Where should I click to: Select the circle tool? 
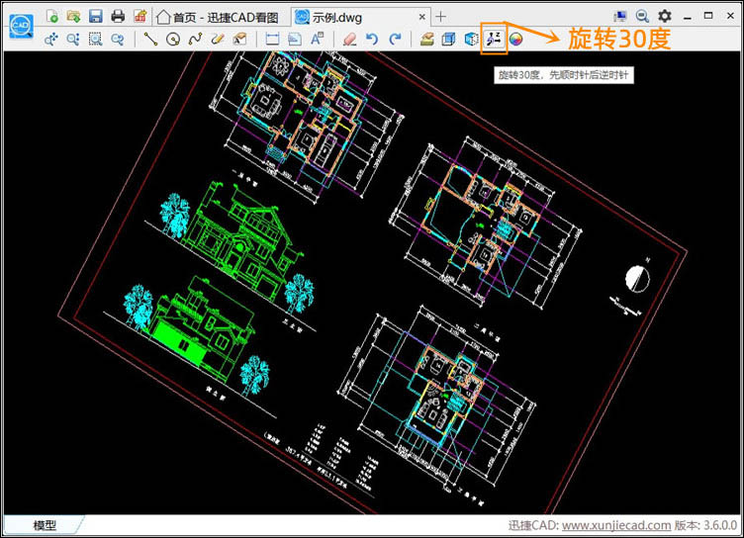[x=173, y=39]
